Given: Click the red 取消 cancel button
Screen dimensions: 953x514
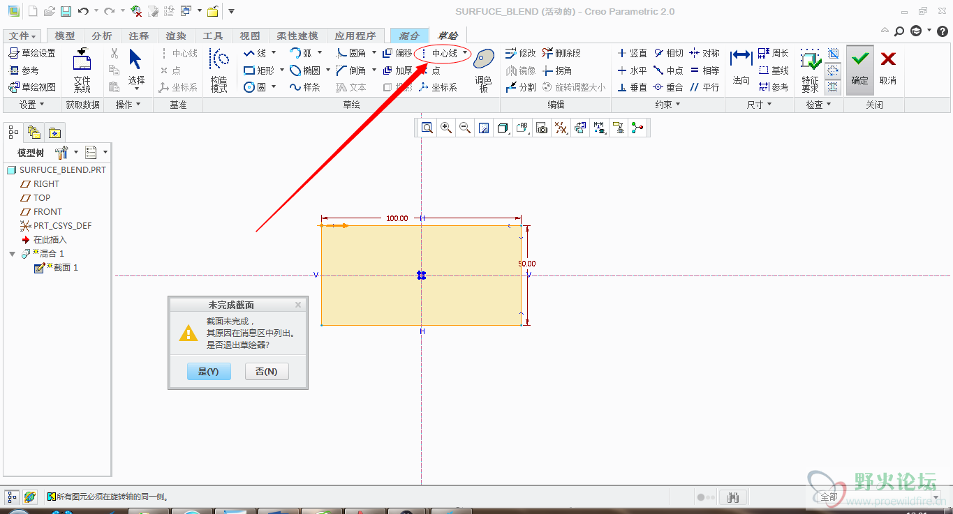Looking at the screenshot, I should tap(888, 70).
